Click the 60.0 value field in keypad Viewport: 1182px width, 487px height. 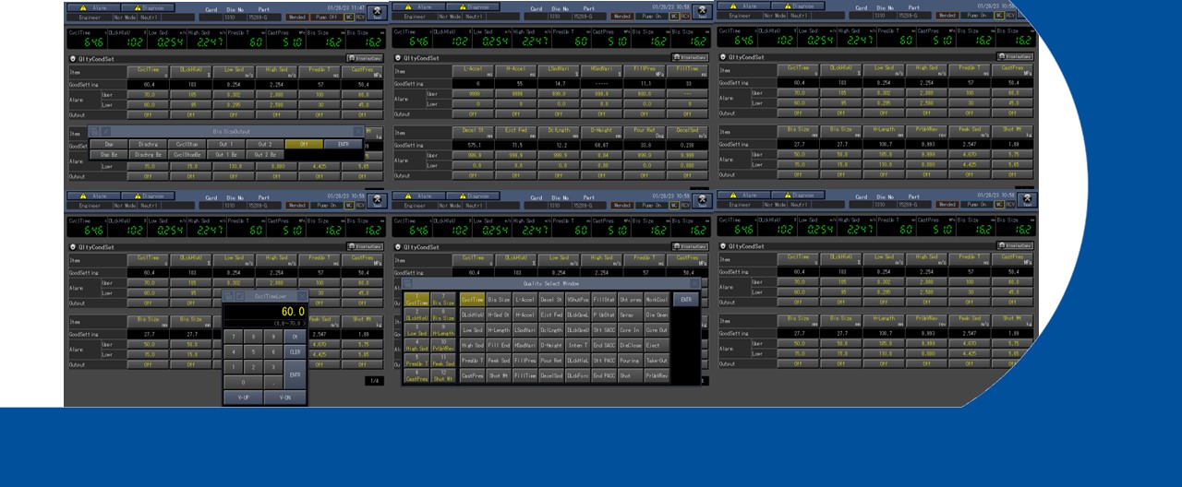(265, 312)
